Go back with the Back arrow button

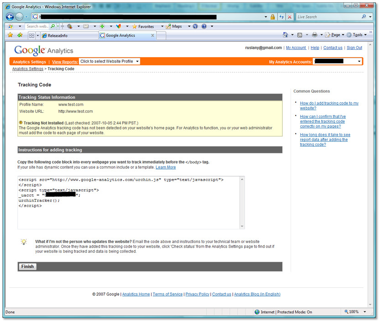pos(10,17)
